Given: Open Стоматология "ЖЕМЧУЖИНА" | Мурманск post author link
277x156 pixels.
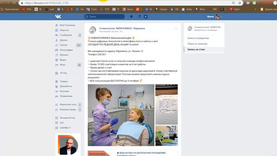Looking at the screenshot, I should point(122,28).
